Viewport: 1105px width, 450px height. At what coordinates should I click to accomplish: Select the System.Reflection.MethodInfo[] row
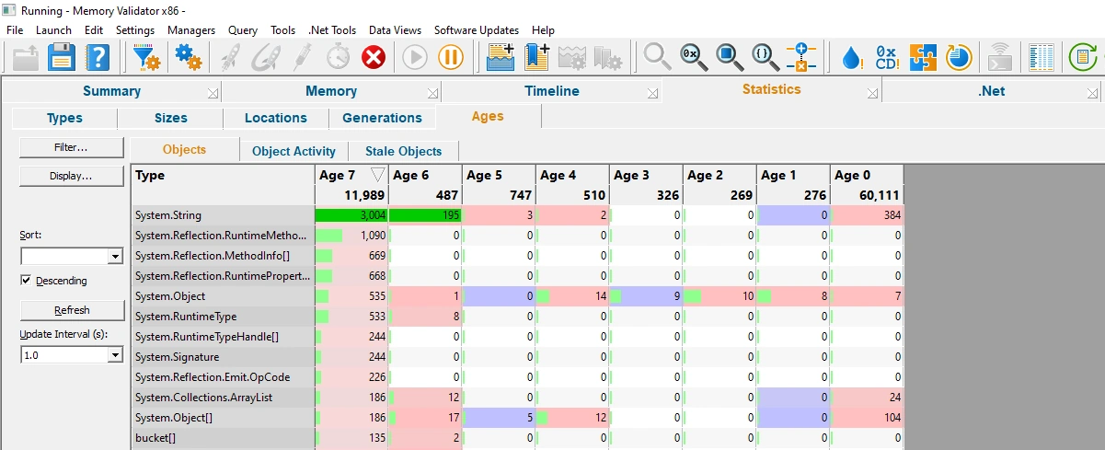(x=518, y=256)
